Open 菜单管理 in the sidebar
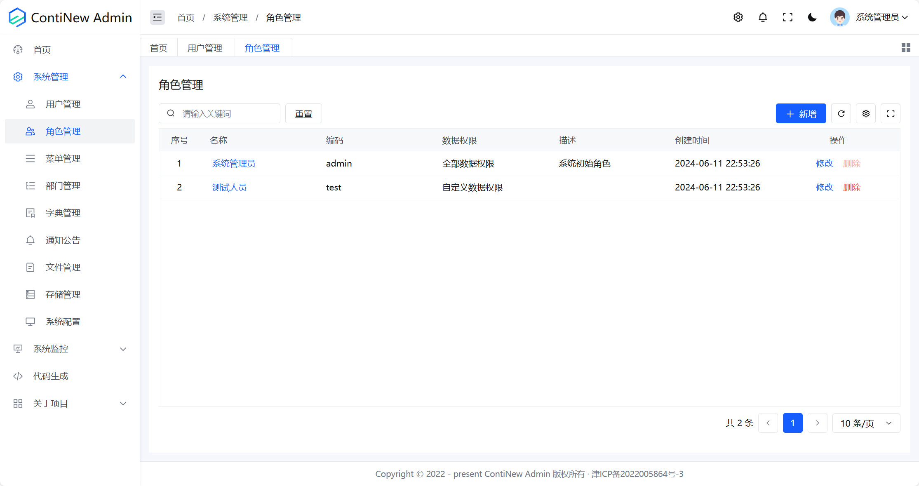The width and height of the screenshot is (919, 486). point(63,158)
